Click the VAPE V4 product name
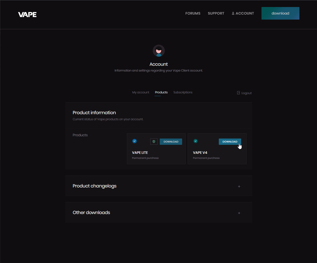 [200, 153]
